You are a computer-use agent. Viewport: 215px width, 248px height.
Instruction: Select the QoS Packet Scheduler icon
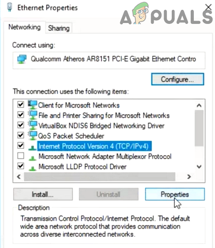32,136
